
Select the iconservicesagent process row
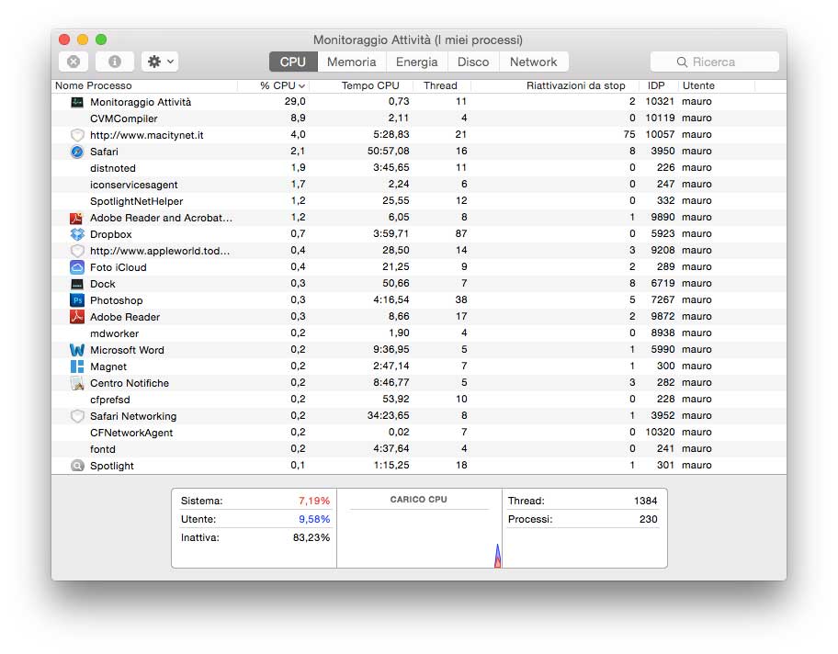(419, 185)
